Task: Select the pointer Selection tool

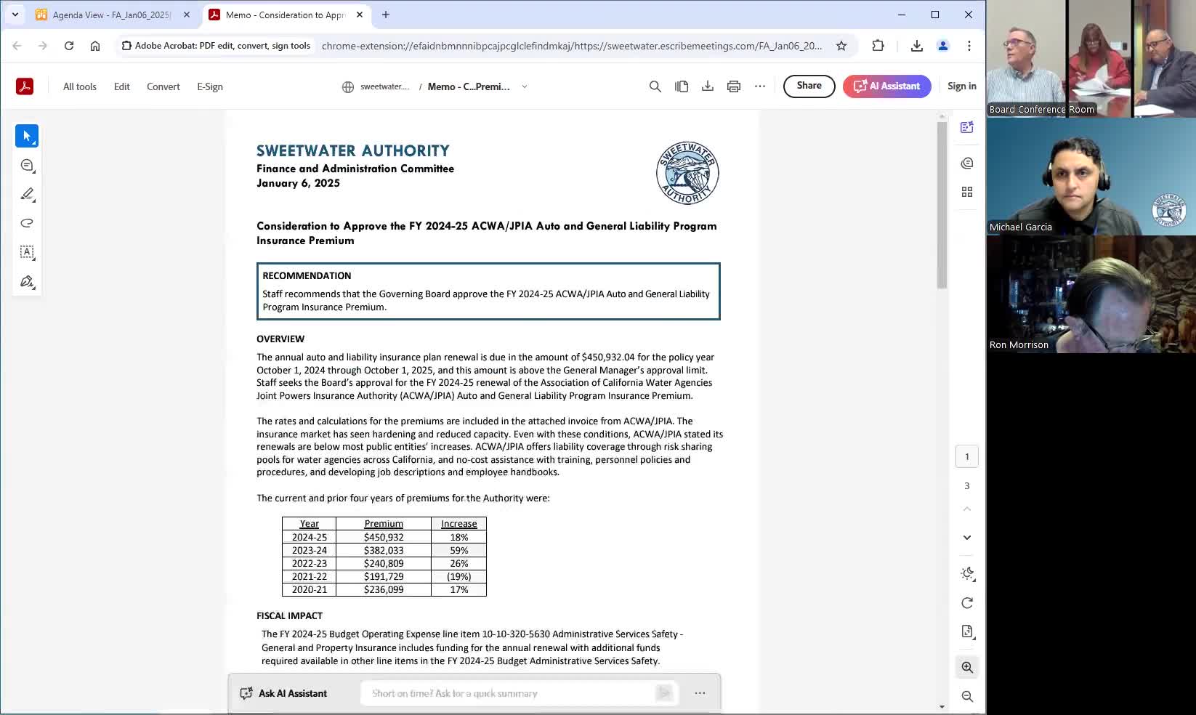Action: [x=27, y=136]
